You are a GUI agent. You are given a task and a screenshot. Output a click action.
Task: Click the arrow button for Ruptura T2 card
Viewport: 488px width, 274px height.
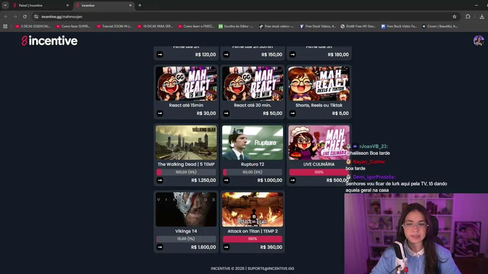(x=226, y=180)
